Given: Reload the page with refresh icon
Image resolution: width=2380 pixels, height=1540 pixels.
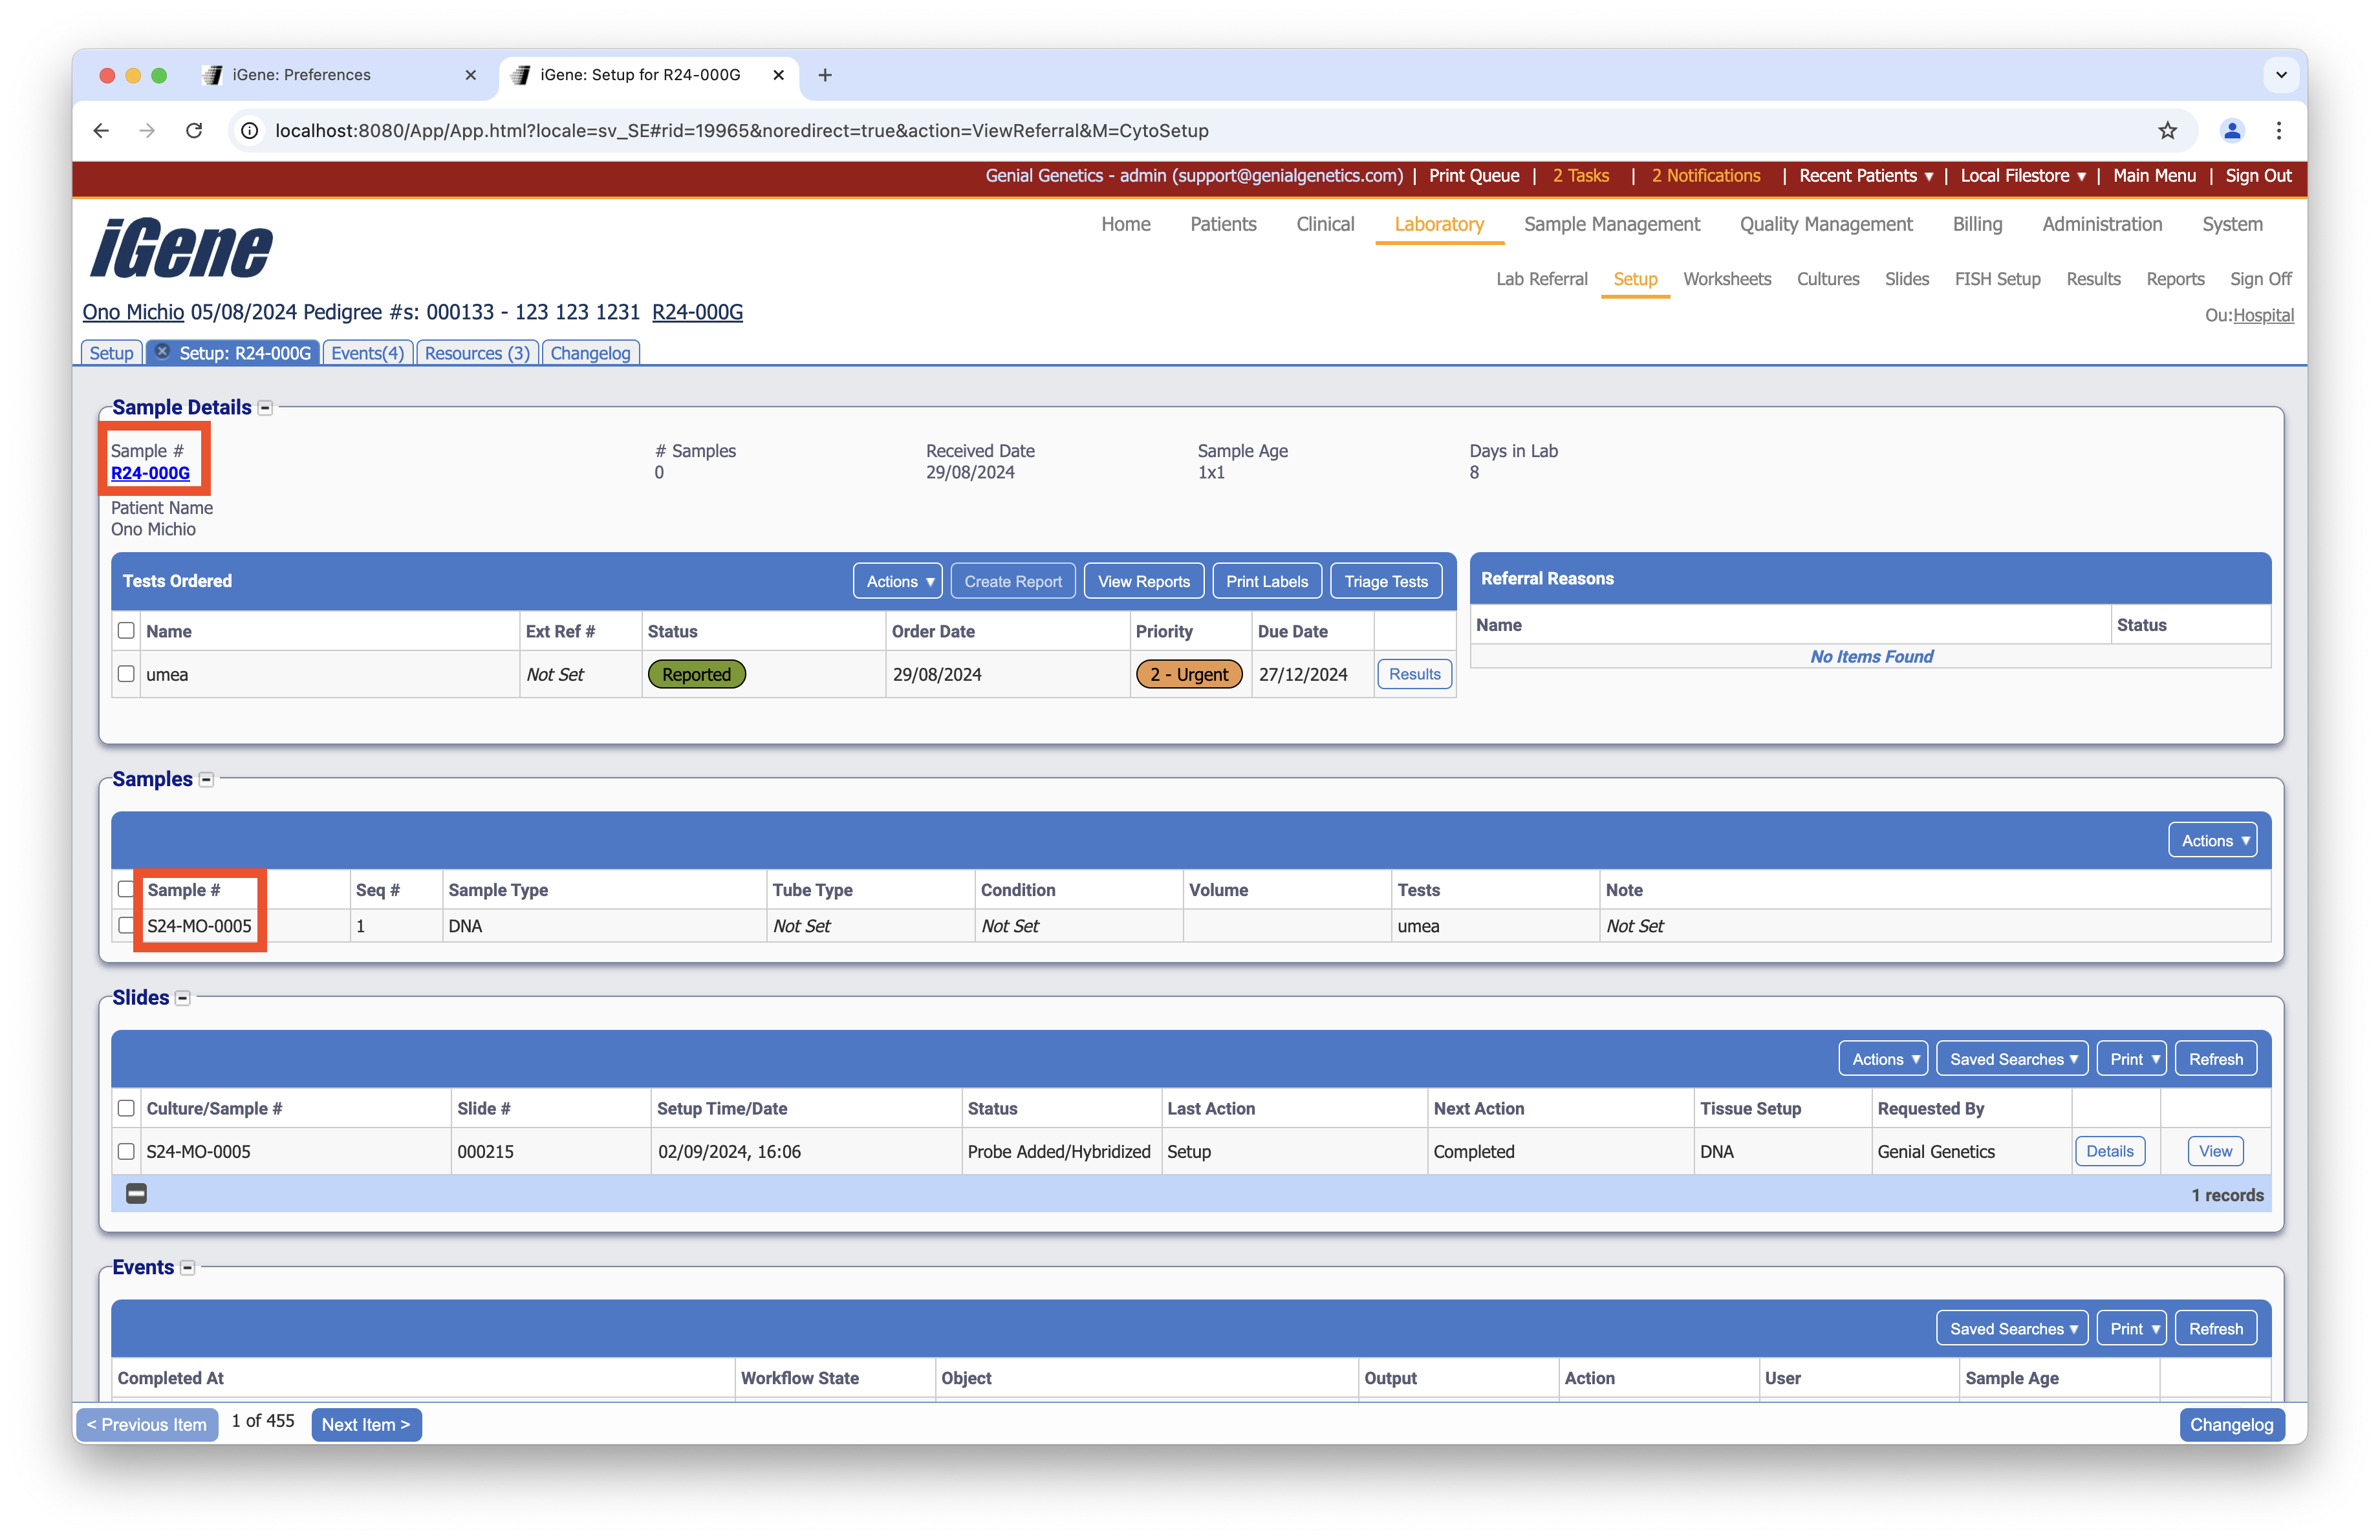Looking at the screenshot, I should (194, 131).
